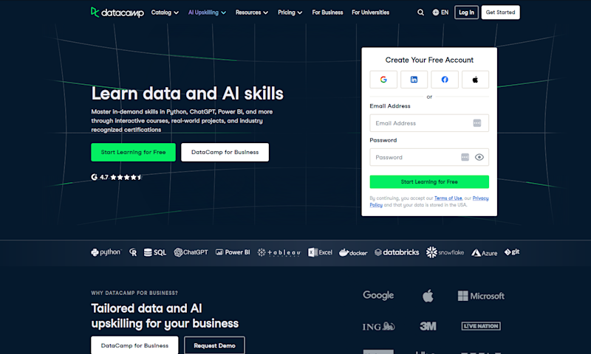The width and height of the screenshot is (591, 354).
Task: Click hero Start Learning for Free button
Action: pyautogui.click(x=133, y=152)
